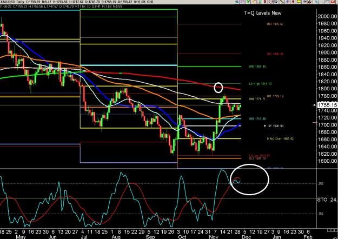Click the QP 1696.93 pivot label

[x=276, y=126]
